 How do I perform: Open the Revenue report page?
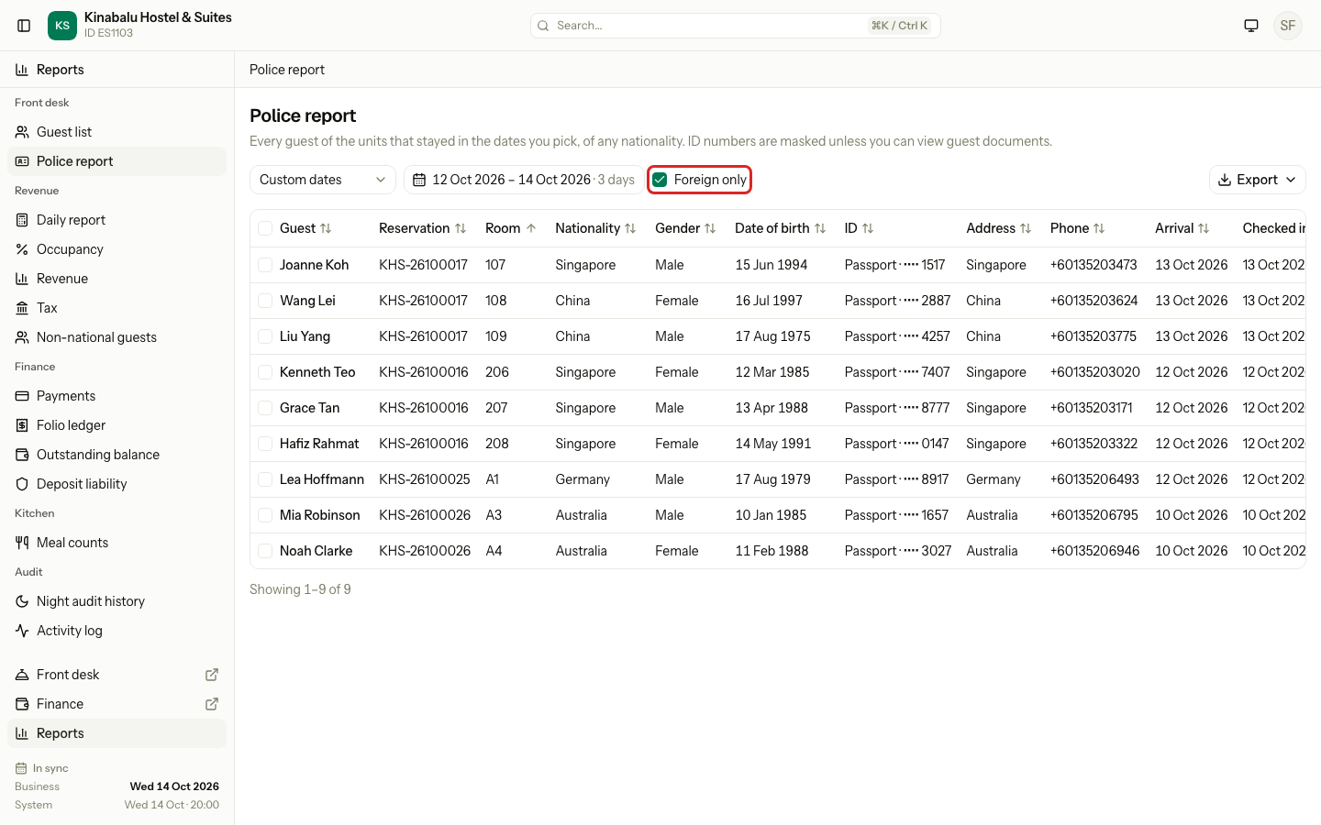coord(117,279)
